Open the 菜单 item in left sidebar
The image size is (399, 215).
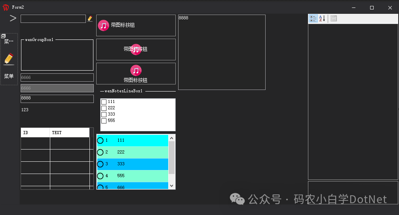pos(9,77)
